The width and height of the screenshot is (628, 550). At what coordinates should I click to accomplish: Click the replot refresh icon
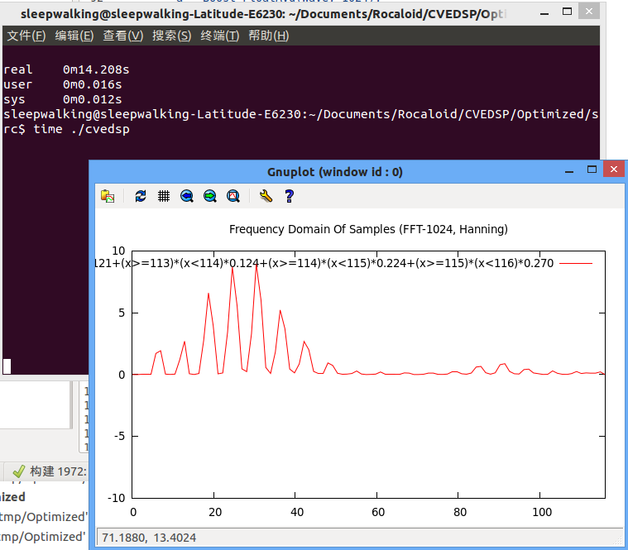pyautogui.click(x=141, y=196)
